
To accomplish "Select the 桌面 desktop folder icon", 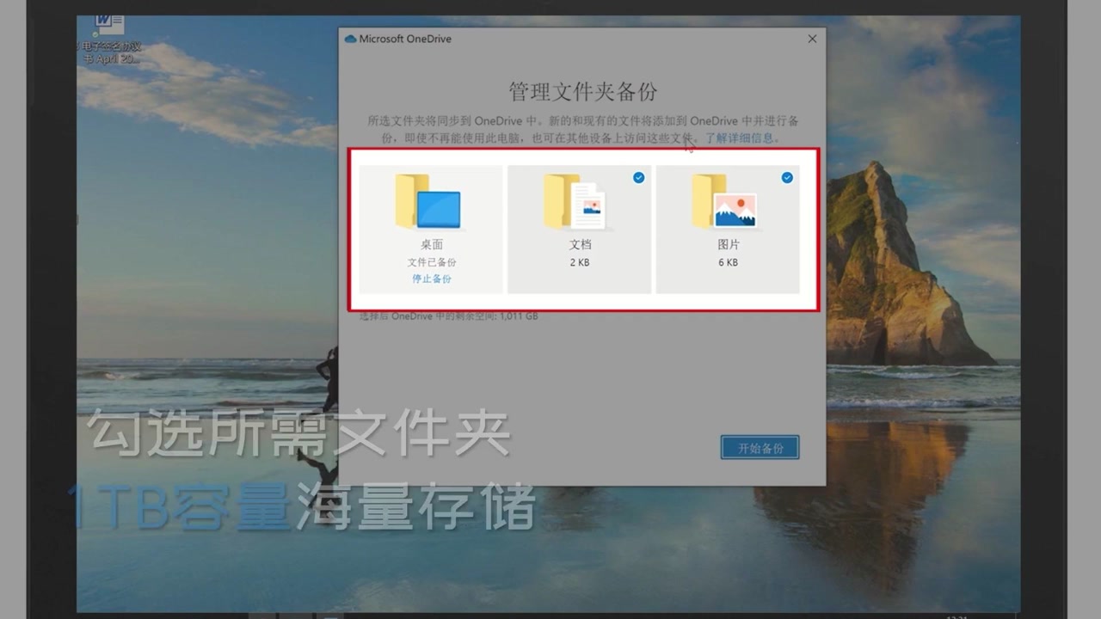I will tap(428, 202).
